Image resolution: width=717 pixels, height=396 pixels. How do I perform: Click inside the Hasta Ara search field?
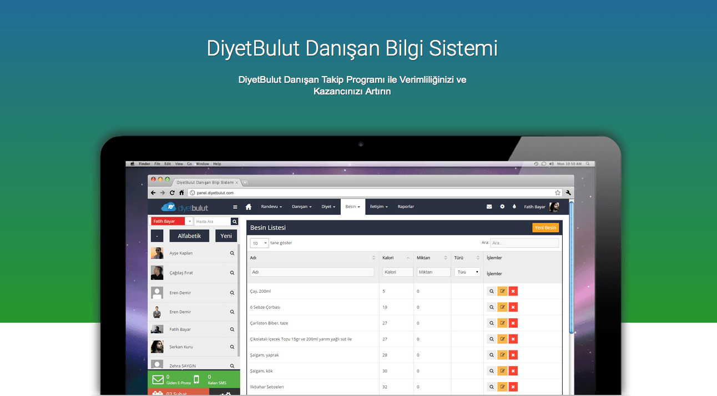[x=214, y=220]
